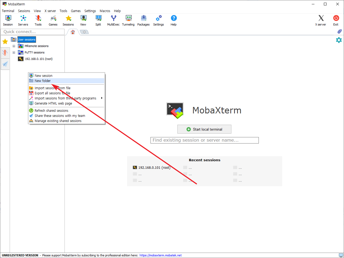
Task: Open the Sessions menu in menu bar
Action: click(x=24, y=11)
